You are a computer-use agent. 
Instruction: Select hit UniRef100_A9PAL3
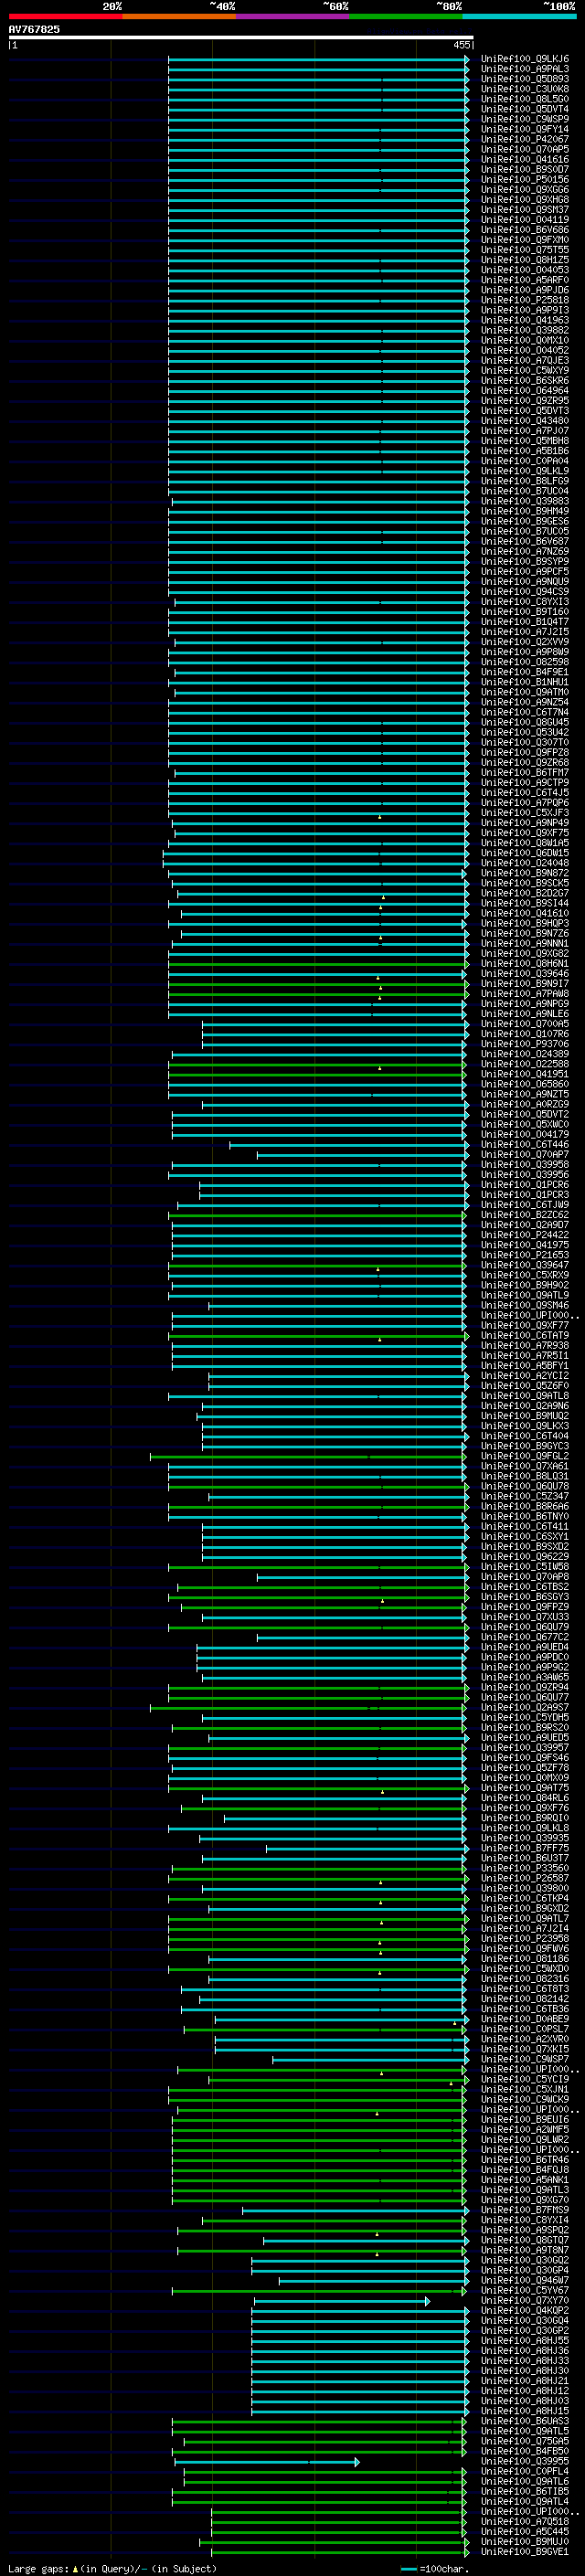point(524,69)
